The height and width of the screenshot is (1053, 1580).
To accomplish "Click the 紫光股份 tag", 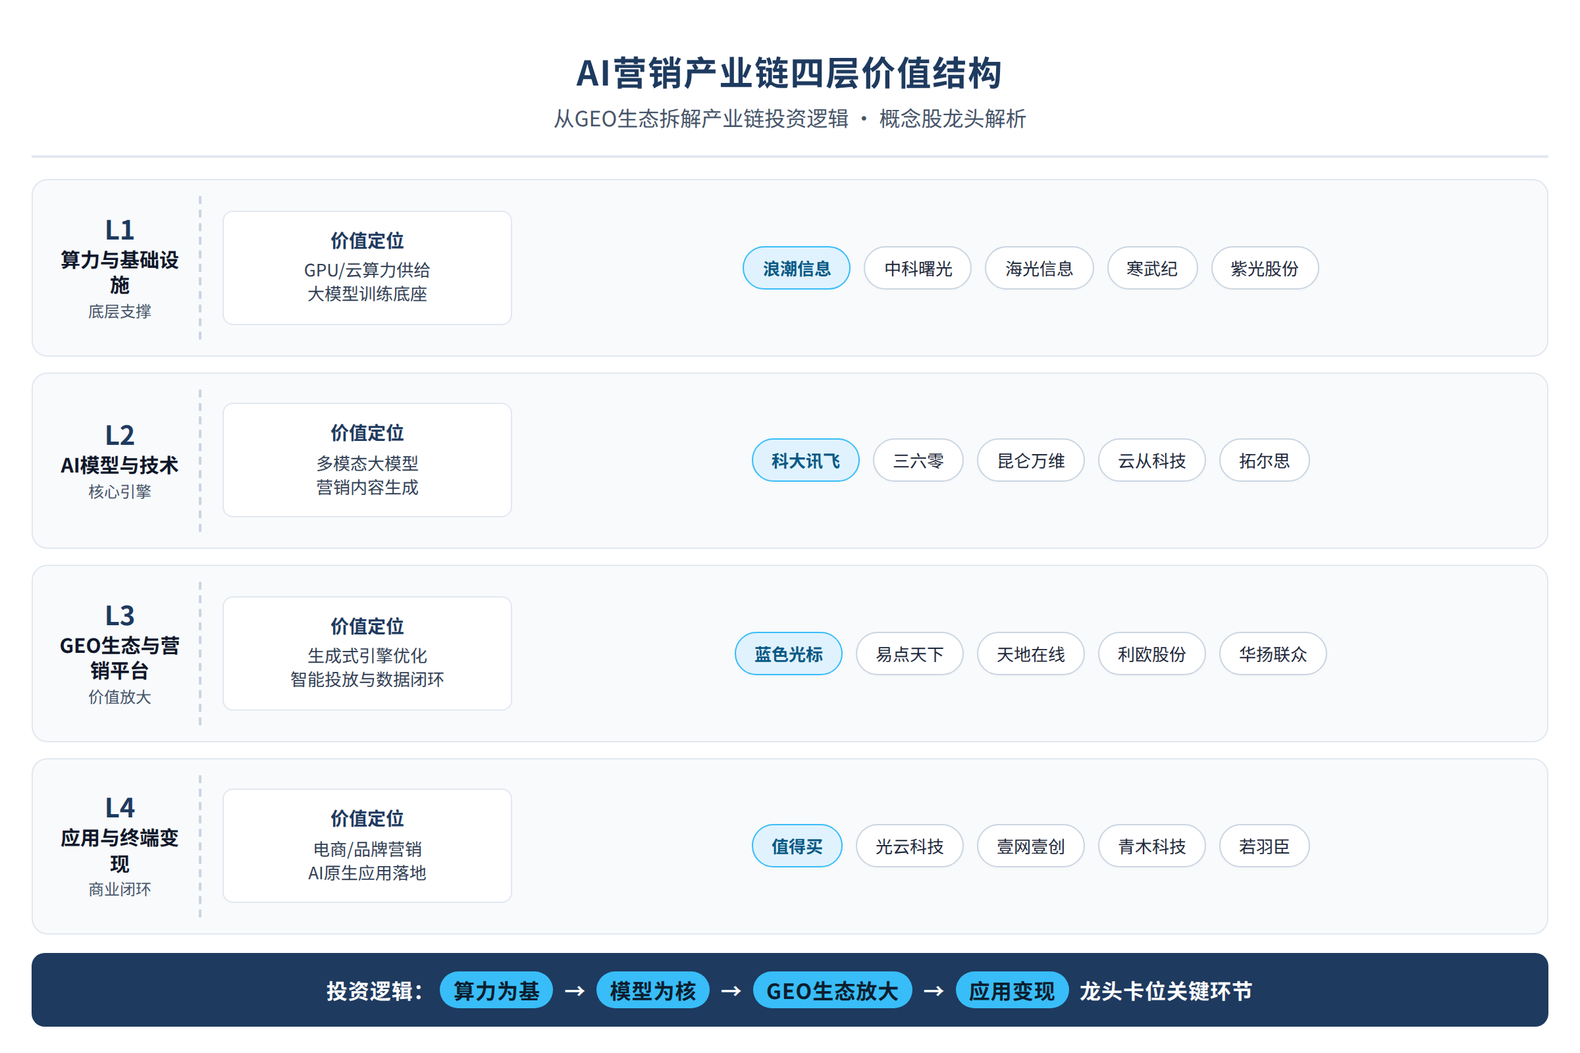I will (1264, 268).
